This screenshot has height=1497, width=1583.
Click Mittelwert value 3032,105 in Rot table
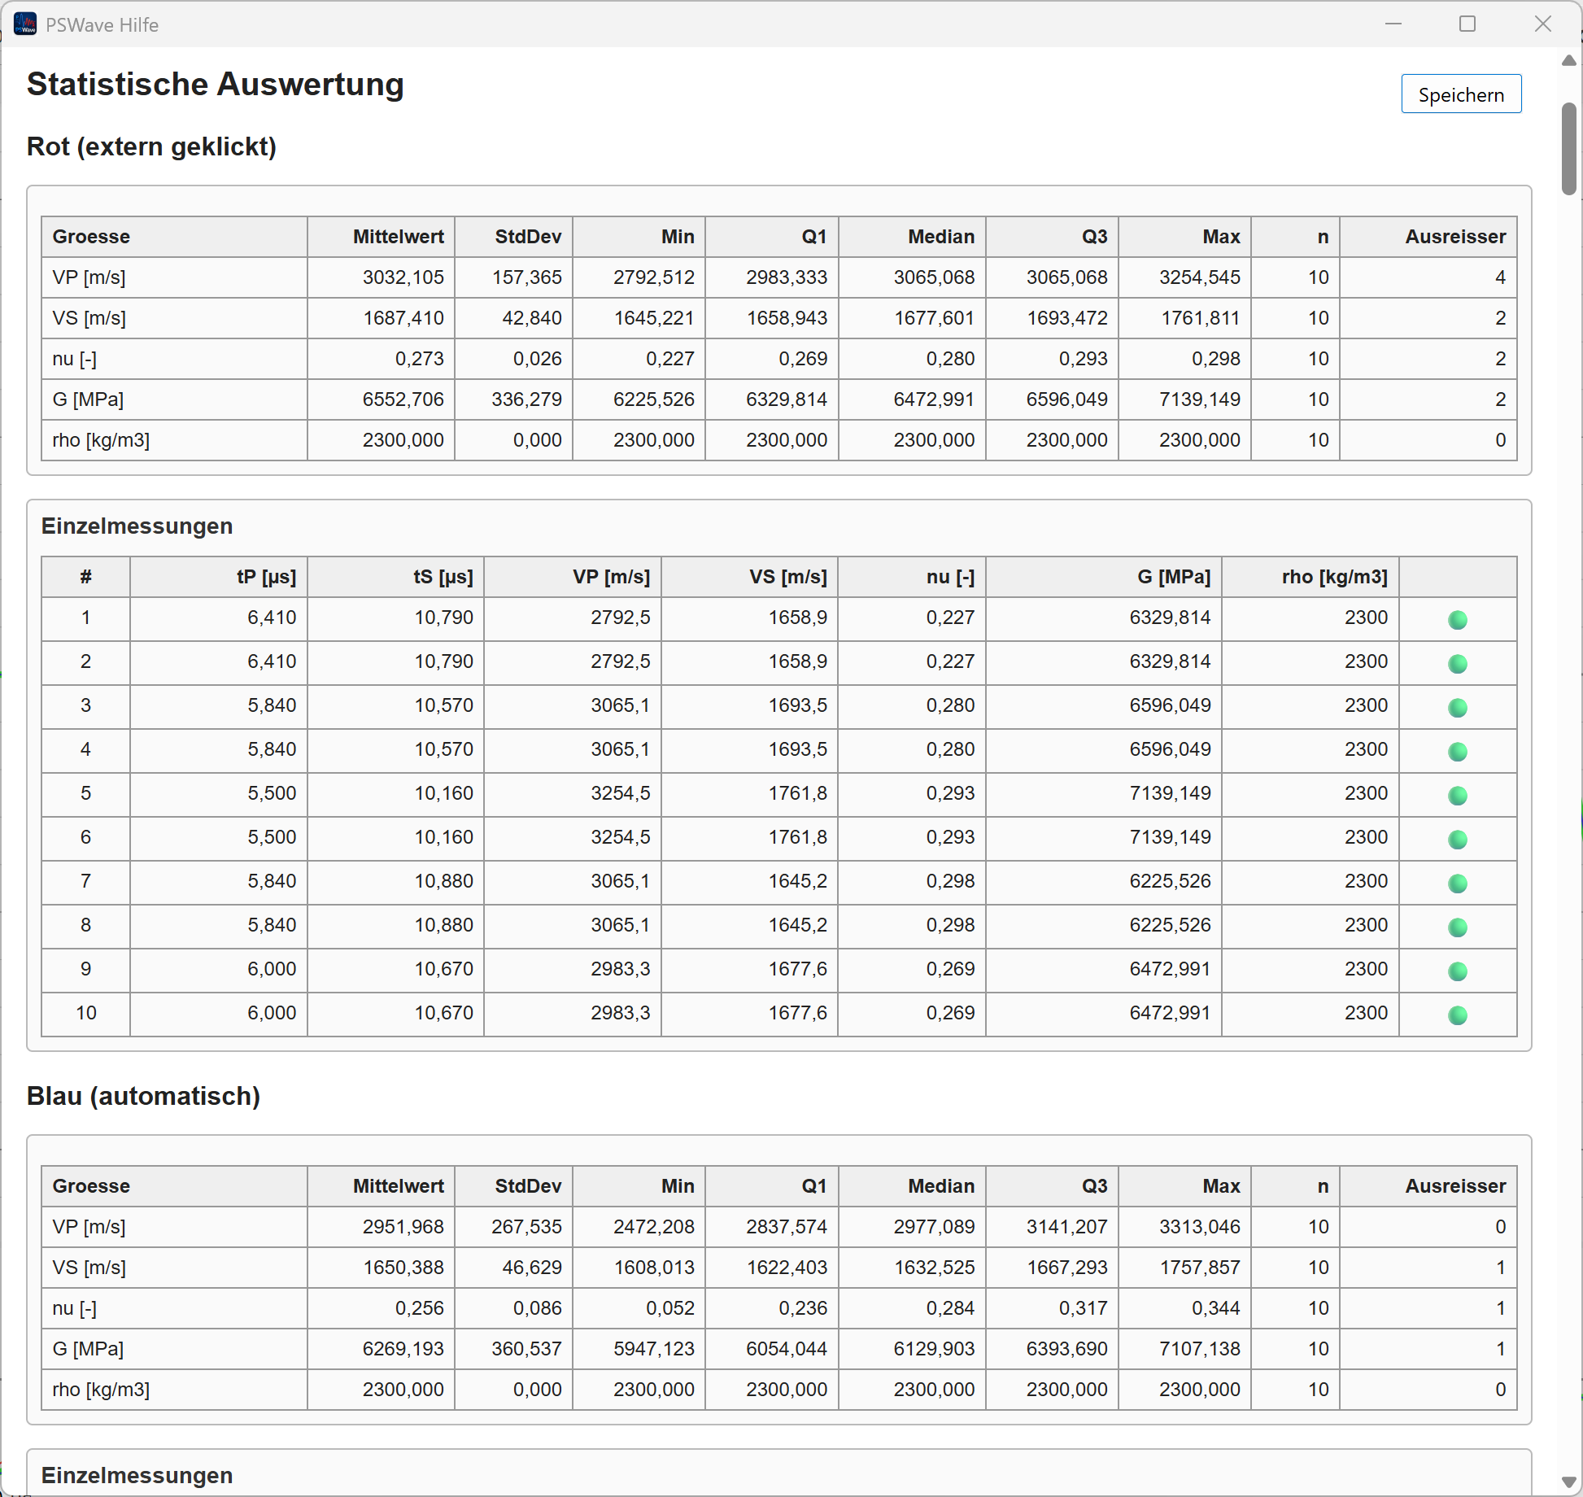(403, 277)
